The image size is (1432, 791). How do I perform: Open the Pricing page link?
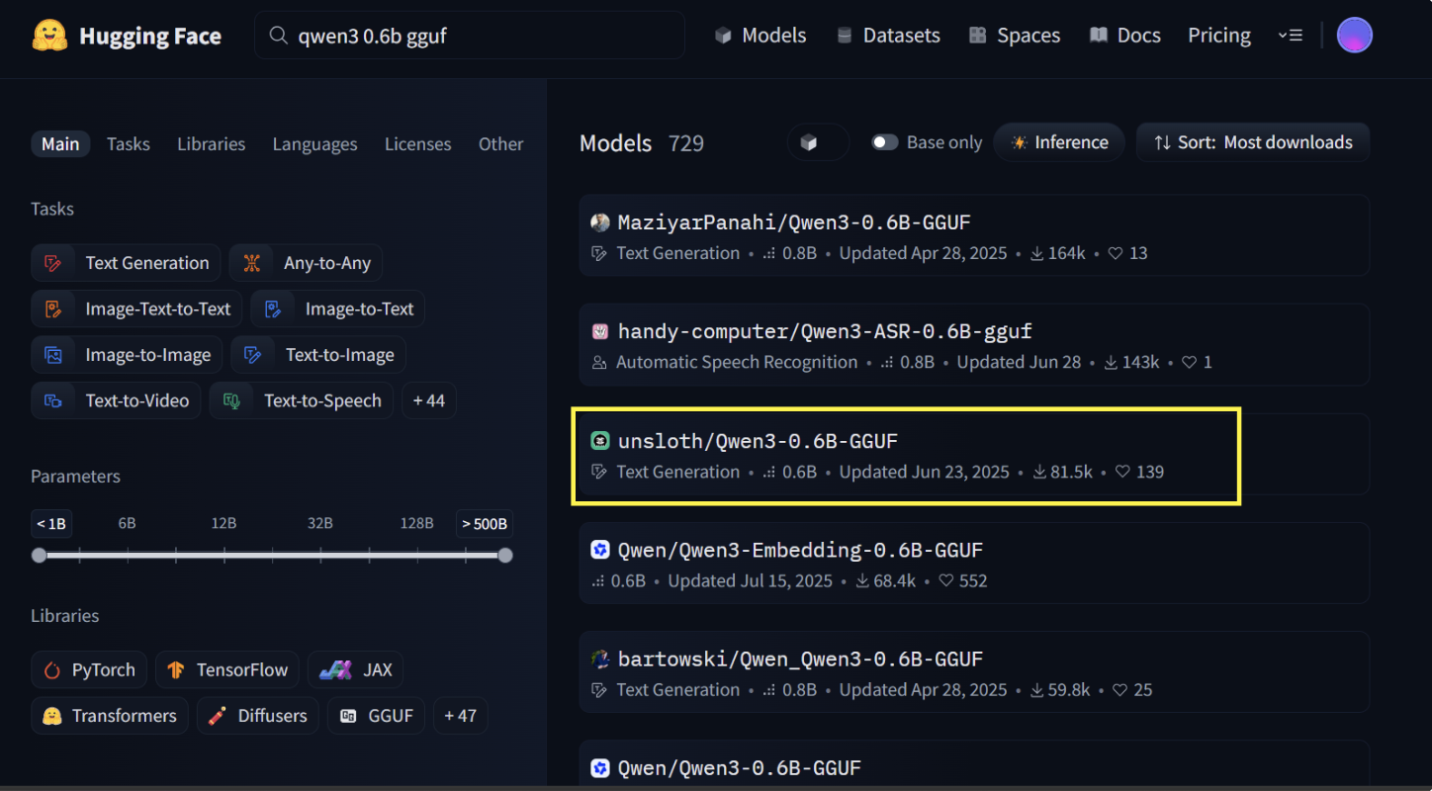click(x=1219, y=36)
